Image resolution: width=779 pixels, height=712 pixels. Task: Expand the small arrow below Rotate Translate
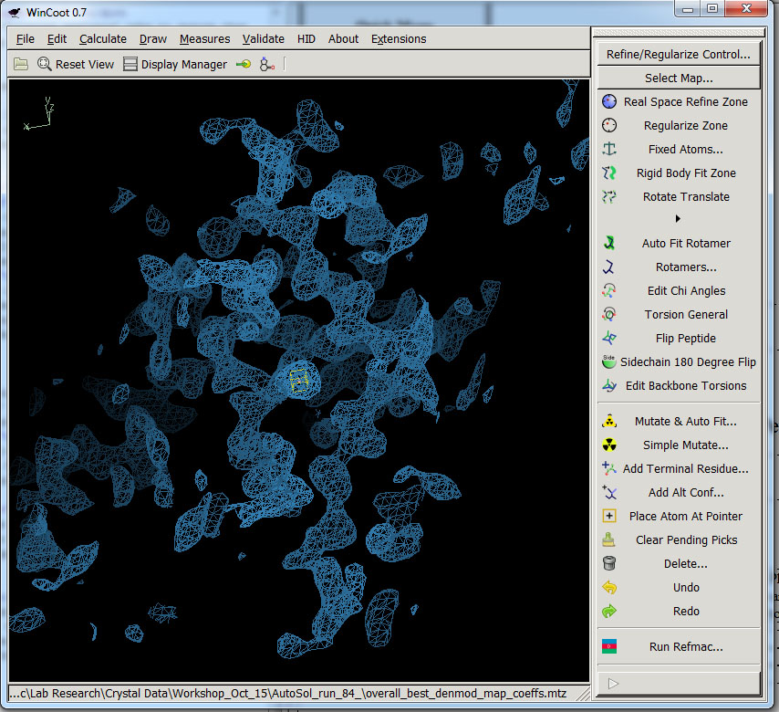pyautogui.click(x=678, y=219)
